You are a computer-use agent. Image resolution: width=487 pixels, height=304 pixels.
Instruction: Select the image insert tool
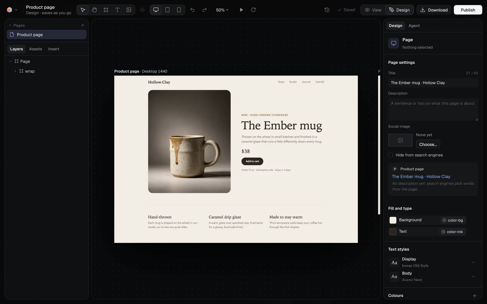(x=129, y=10)
